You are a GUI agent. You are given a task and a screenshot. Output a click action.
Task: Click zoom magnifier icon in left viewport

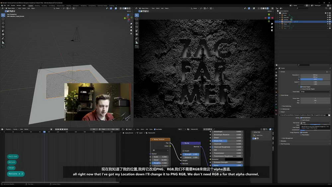(131, 24)
